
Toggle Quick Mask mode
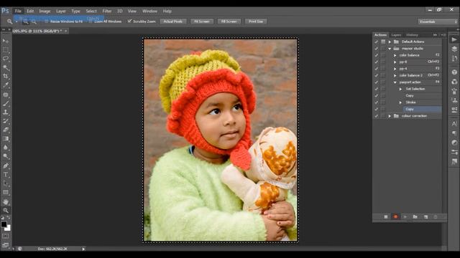point(6,236)
